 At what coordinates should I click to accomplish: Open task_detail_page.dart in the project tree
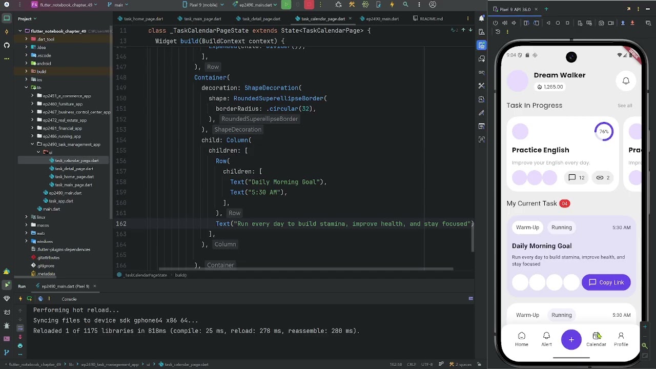pos(74,169)
